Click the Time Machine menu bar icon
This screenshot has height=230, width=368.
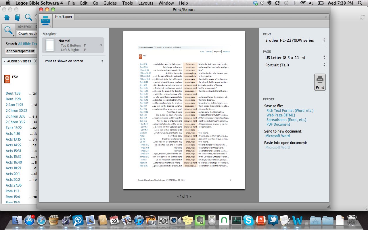pyautogui.click(x=286, y=3)
